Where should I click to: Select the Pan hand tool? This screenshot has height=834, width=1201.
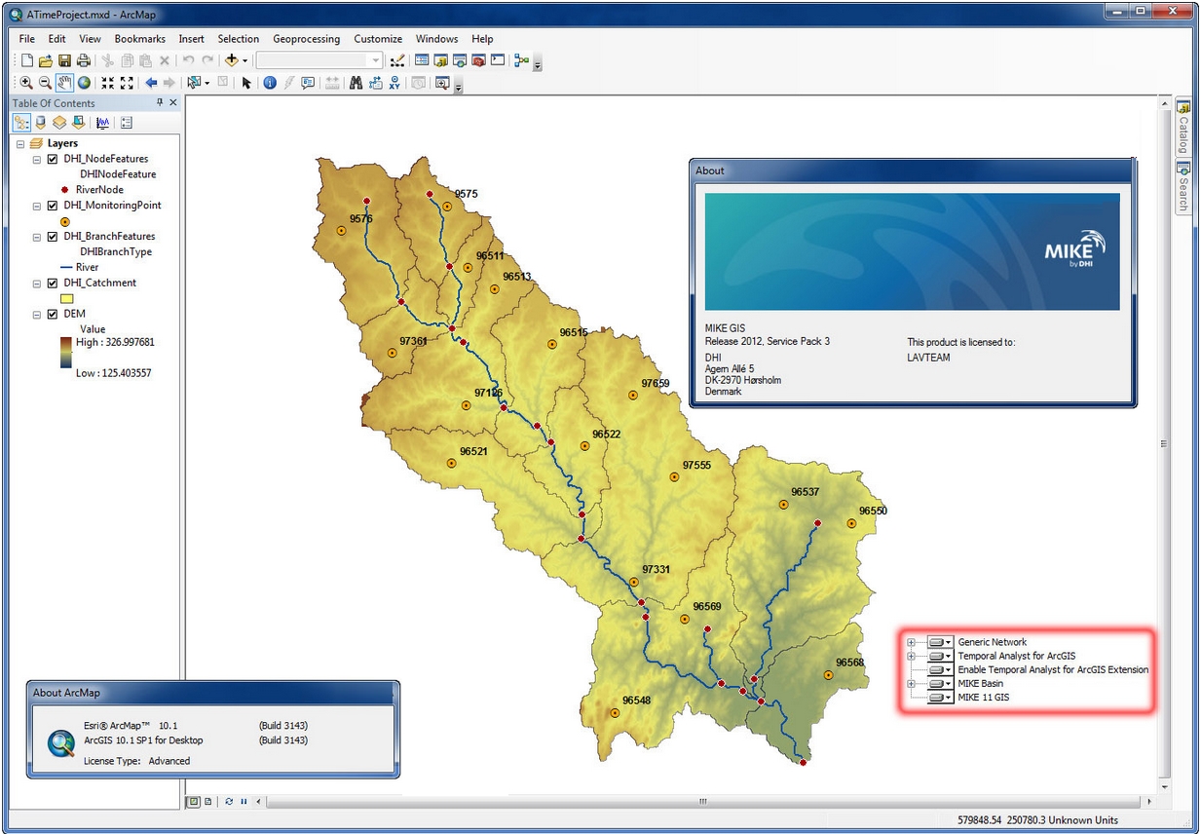pyautogui.click(x=64, y=83)
